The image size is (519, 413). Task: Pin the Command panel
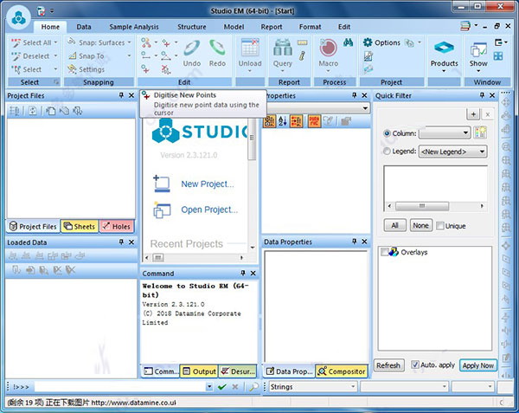coord(243,273)
